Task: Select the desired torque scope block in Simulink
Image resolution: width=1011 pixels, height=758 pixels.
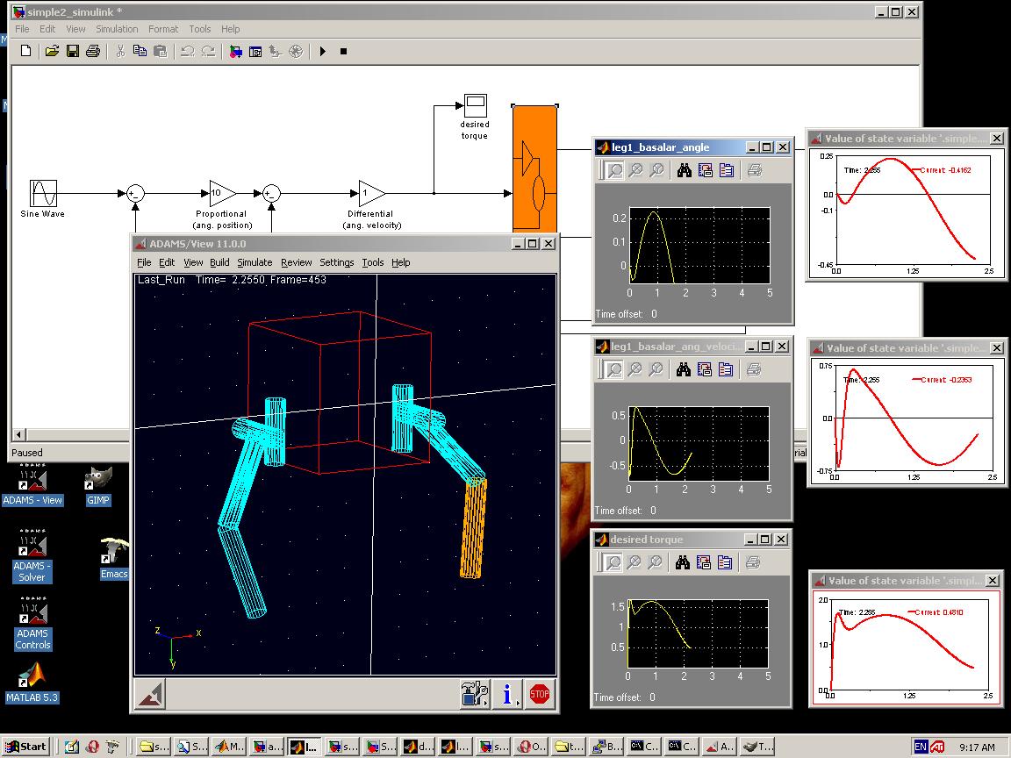Action: (476, 105)
